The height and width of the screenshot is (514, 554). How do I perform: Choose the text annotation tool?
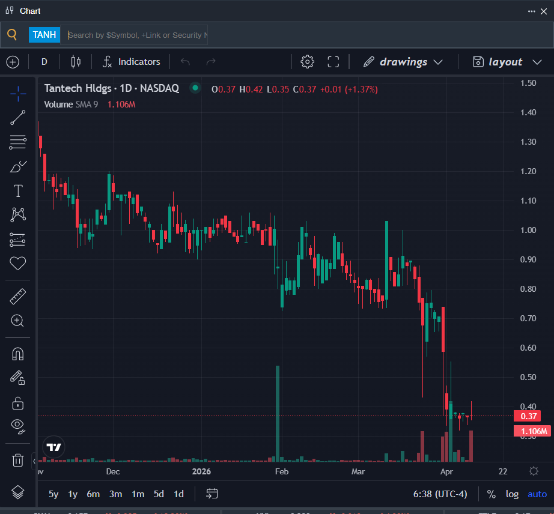pos(18,191)
